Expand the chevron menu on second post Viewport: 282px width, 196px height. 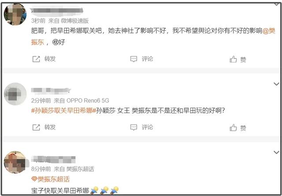(276, 84)
